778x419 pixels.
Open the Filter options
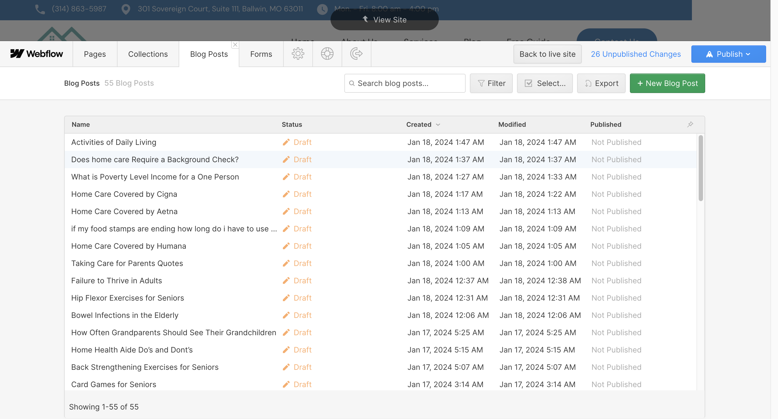coord(491,83)
